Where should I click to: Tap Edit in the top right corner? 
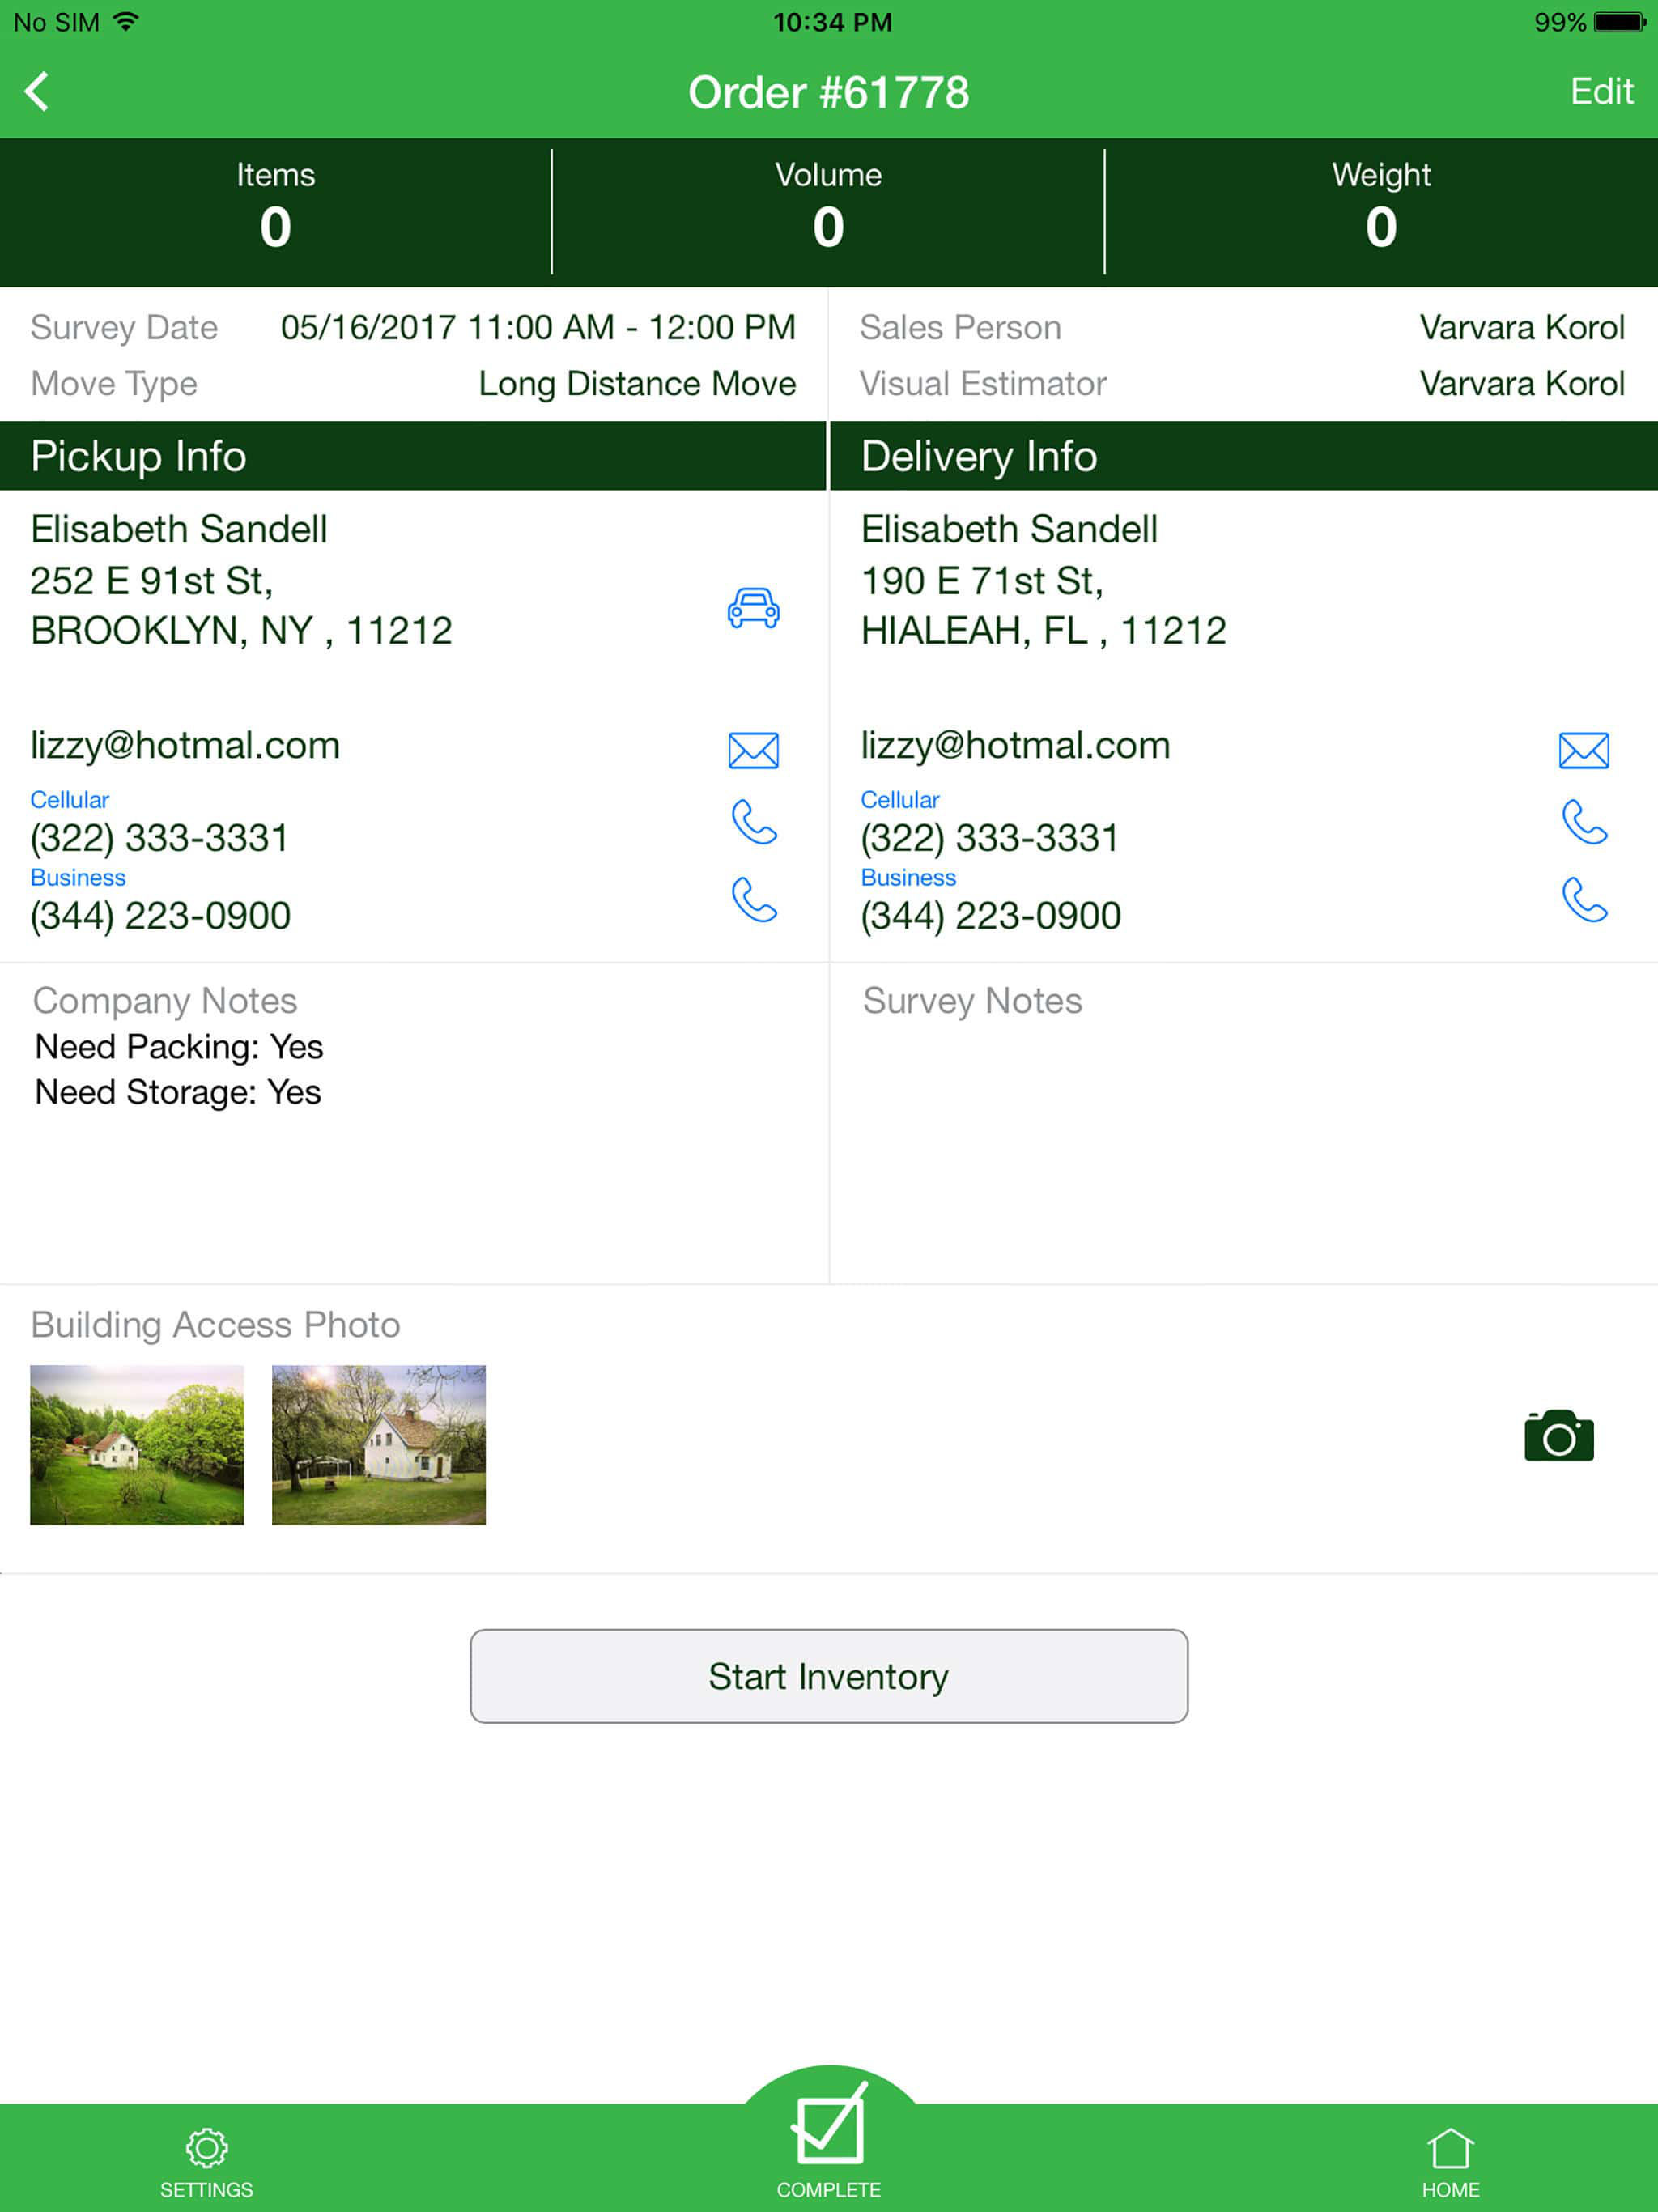(x=1601, y=91)
